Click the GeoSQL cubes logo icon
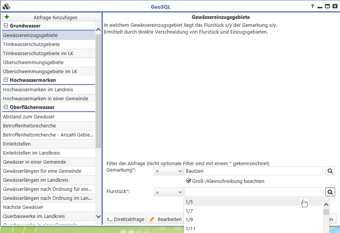 (6, 7)
